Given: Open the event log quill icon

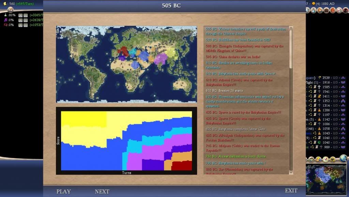Looking at the screenshot, I should [x=11, y=9].
